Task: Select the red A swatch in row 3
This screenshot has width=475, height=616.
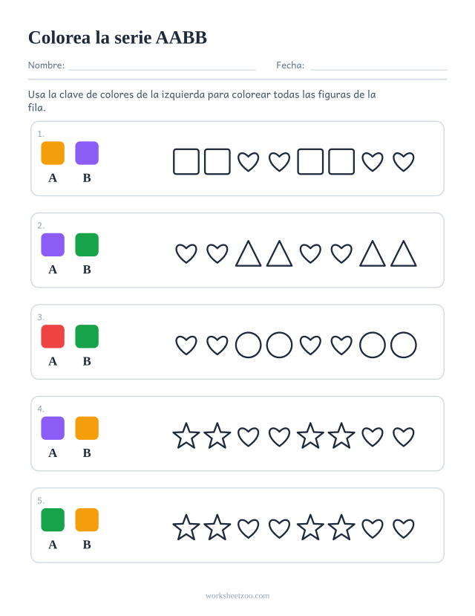Action: click(53, 337)
